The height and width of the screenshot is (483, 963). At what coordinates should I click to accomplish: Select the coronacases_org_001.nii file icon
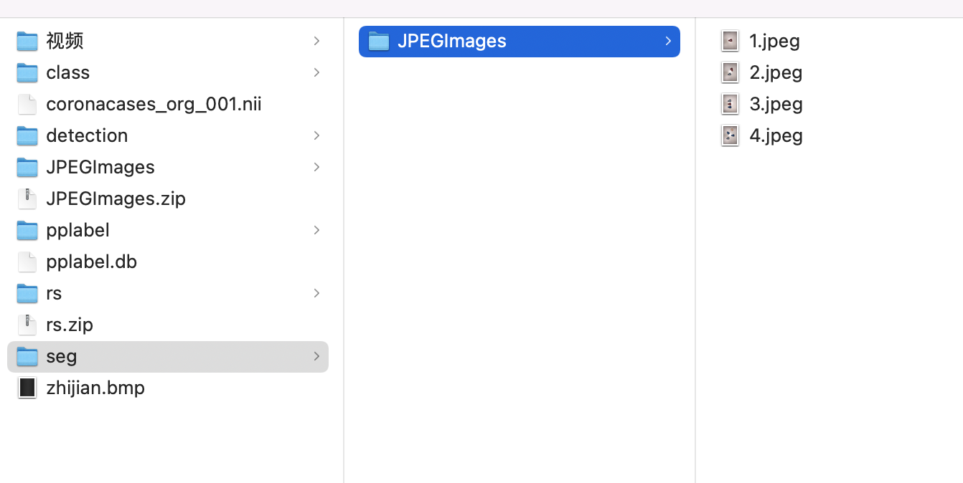point(27,105)
